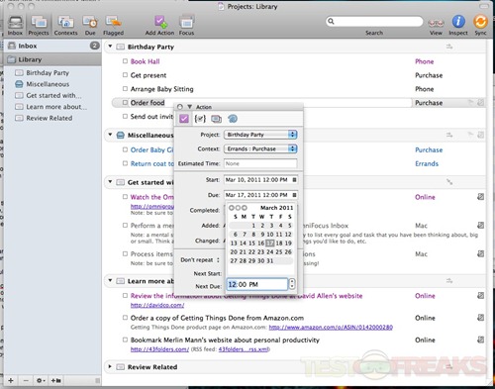Select Inbox in the sidebar
The width and height of the screenshot is (495, 389).
(x=52, y=46)
